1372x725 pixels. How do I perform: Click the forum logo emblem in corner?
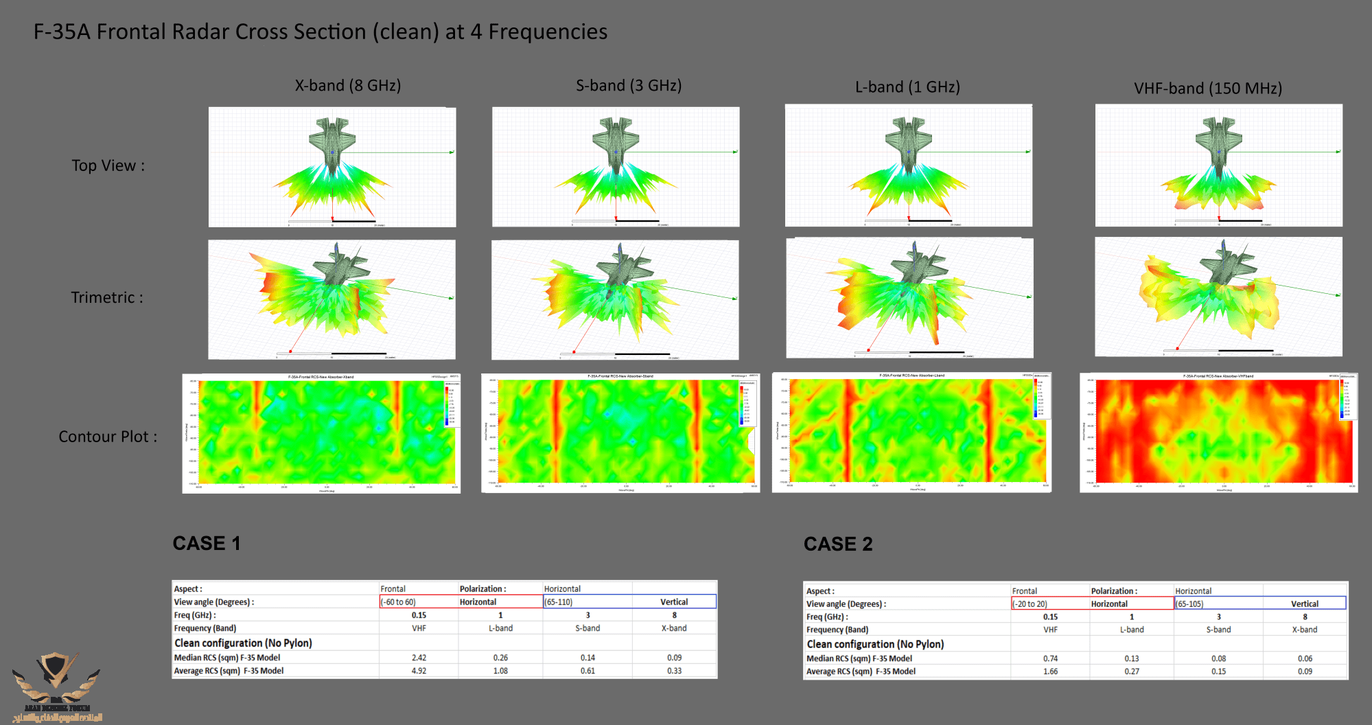(x=58, y=687)
